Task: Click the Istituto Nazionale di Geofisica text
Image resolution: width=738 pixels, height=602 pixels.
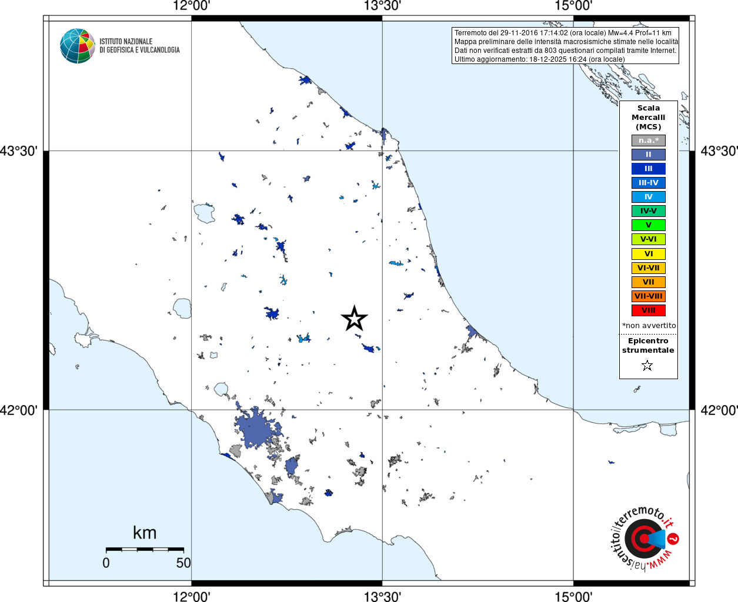Action: click(139, 46)
